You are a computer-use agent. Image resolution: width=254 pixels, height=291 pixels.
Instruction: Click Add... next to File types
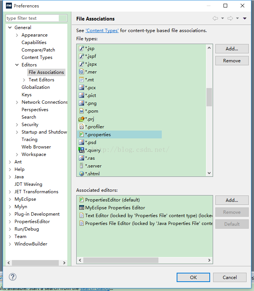pyautogui.click(x=232, y=48)
